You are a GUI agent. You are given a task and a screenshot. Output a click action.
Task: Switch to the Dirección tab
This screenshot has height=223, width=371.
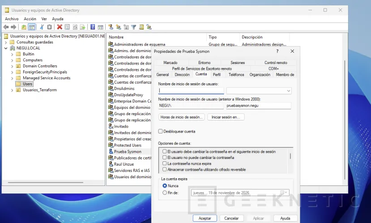[x=182, y=75]
